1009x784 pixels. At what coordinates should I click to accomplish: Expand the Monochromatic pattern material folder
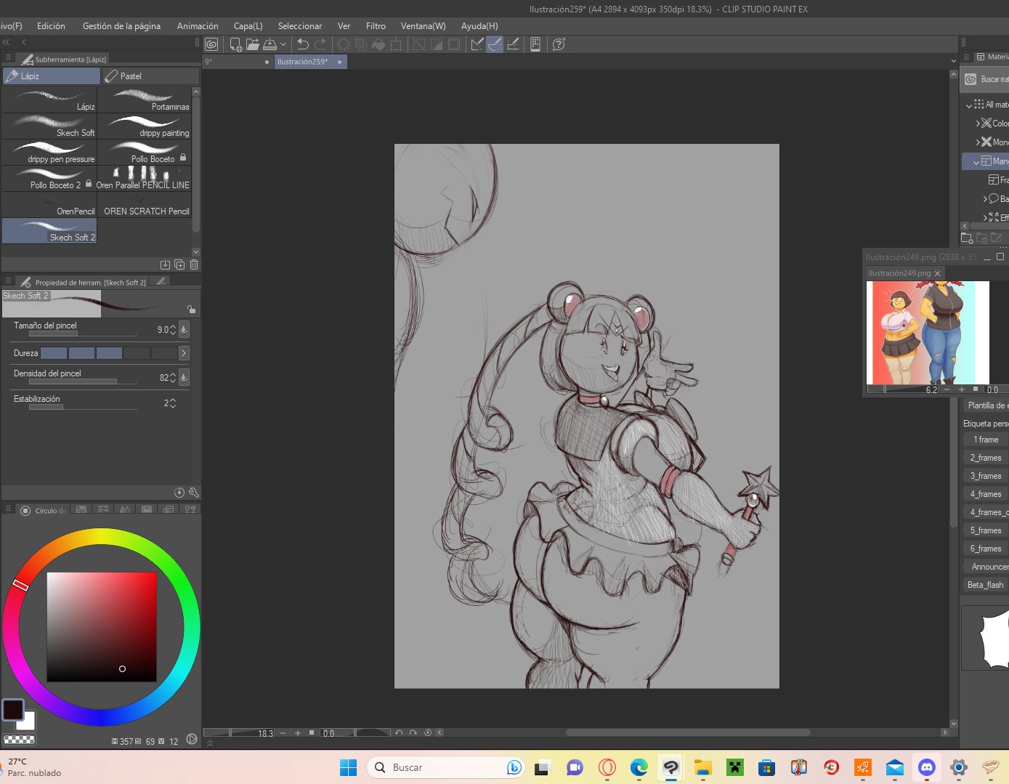[978, 142]
